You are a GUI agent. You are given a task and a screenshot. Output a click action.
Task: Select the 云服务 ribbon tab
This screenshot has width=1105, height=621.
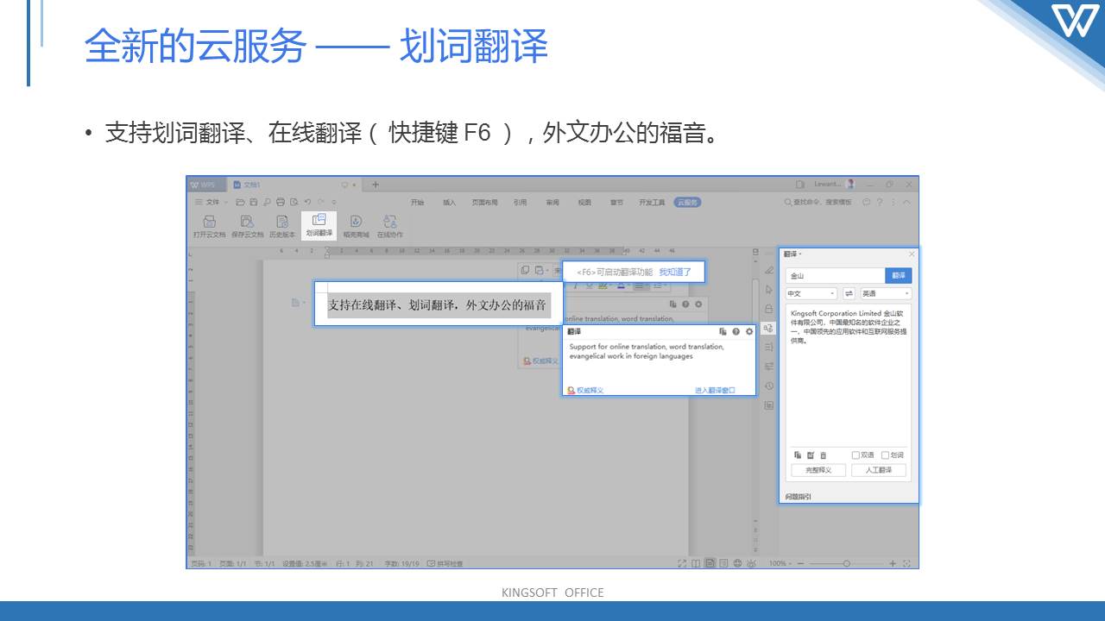687,203
